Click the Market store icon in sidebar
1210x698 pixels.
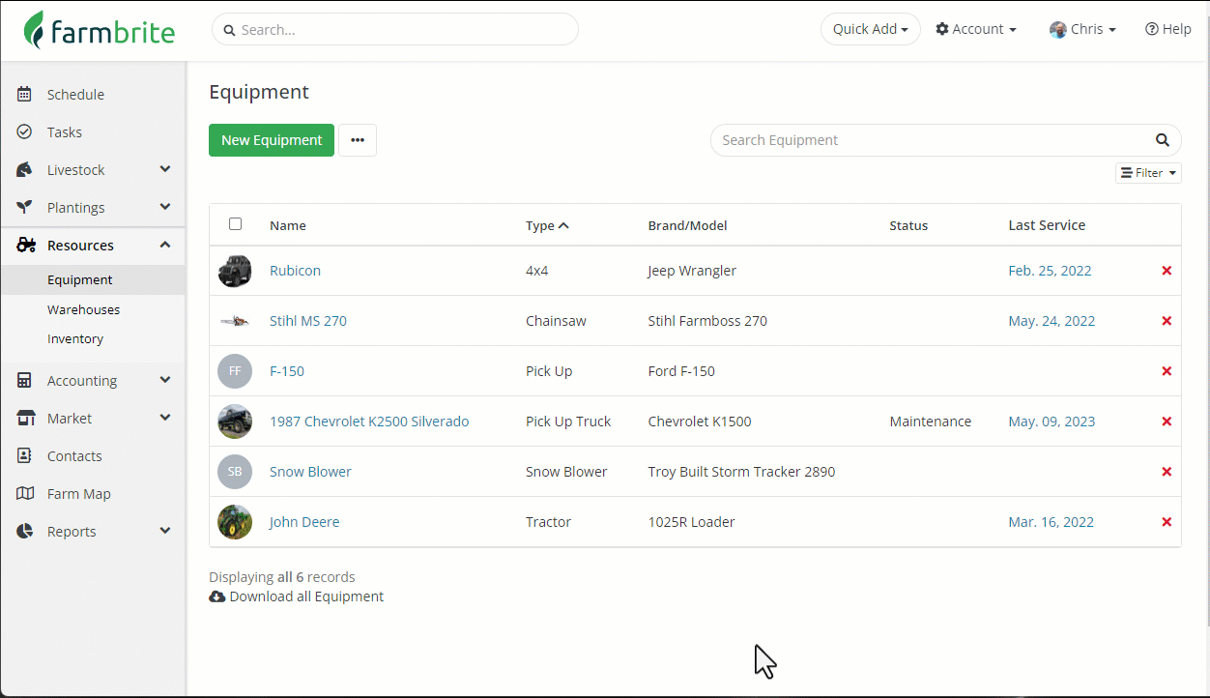(26, 419)
